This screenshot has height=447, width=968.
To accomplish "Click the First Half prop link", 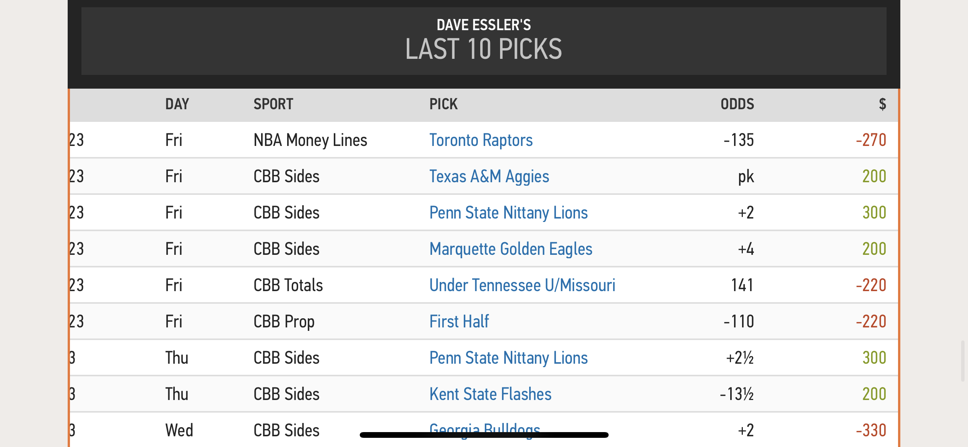I will (459, 322).
